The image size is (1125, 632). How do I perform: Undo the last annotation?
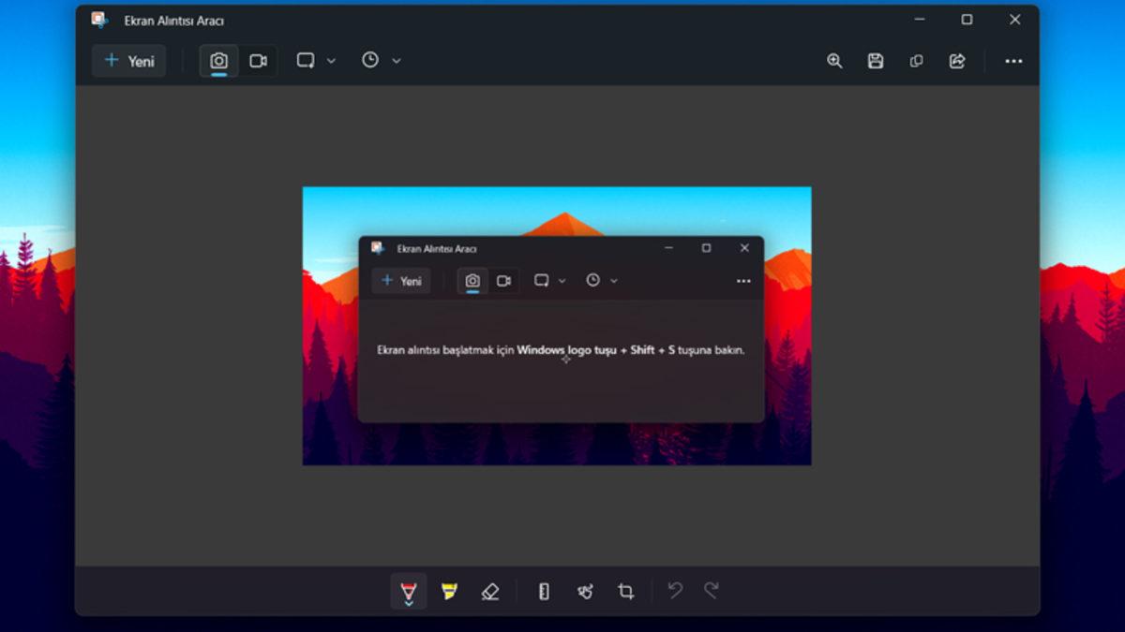coord(674,591)
